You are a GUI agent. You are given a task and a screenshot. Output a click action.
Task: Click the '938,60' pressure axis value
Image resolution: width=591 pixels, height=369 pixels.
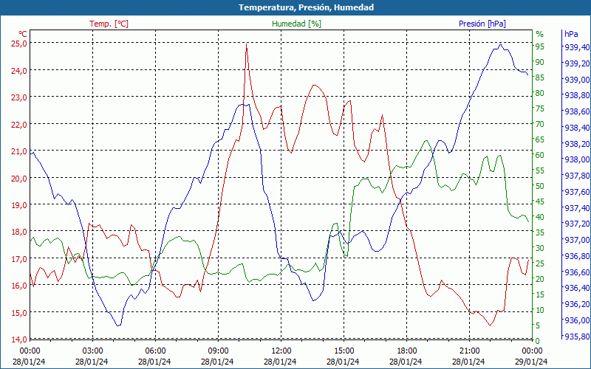[577, 111]
